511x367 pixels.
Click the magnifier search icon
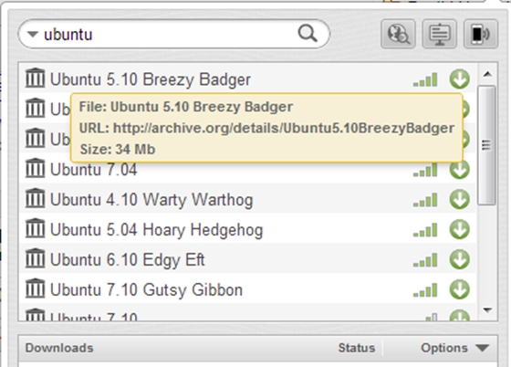click(308, 33)
